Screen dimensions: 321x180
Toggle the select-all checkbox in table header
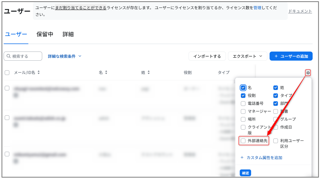(7, 73)
